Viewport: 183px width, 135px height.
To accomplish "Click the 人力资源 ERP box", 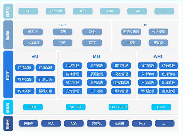I will [x=33, y=43].
